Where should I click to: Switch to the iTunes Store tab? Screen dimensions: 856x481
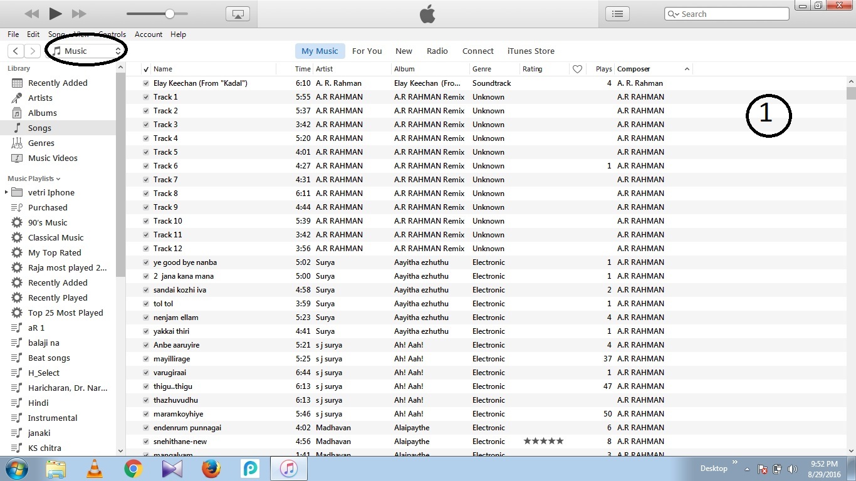[x=531, y=51]
